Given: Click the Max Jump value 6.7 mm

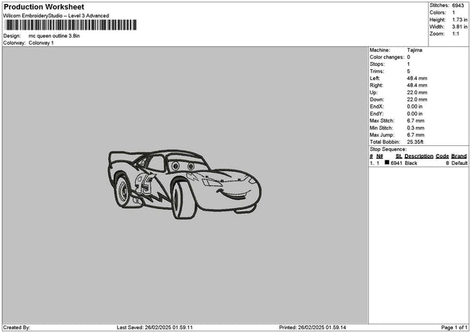Looking at the screenshot, I should click(x=416, y=135).
